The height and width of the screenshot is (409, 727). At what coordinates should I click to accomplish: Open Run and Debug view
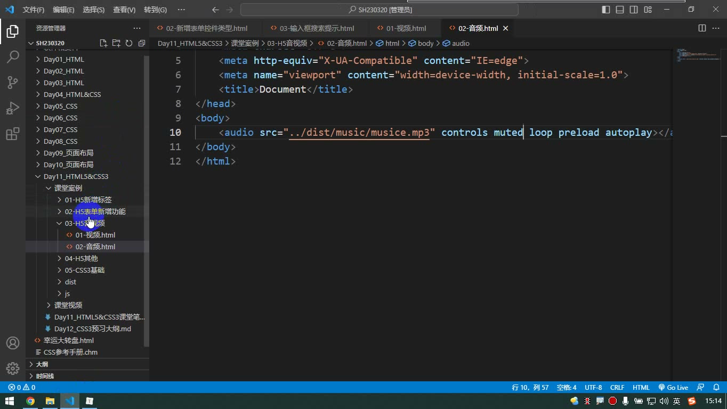(13, 108)
